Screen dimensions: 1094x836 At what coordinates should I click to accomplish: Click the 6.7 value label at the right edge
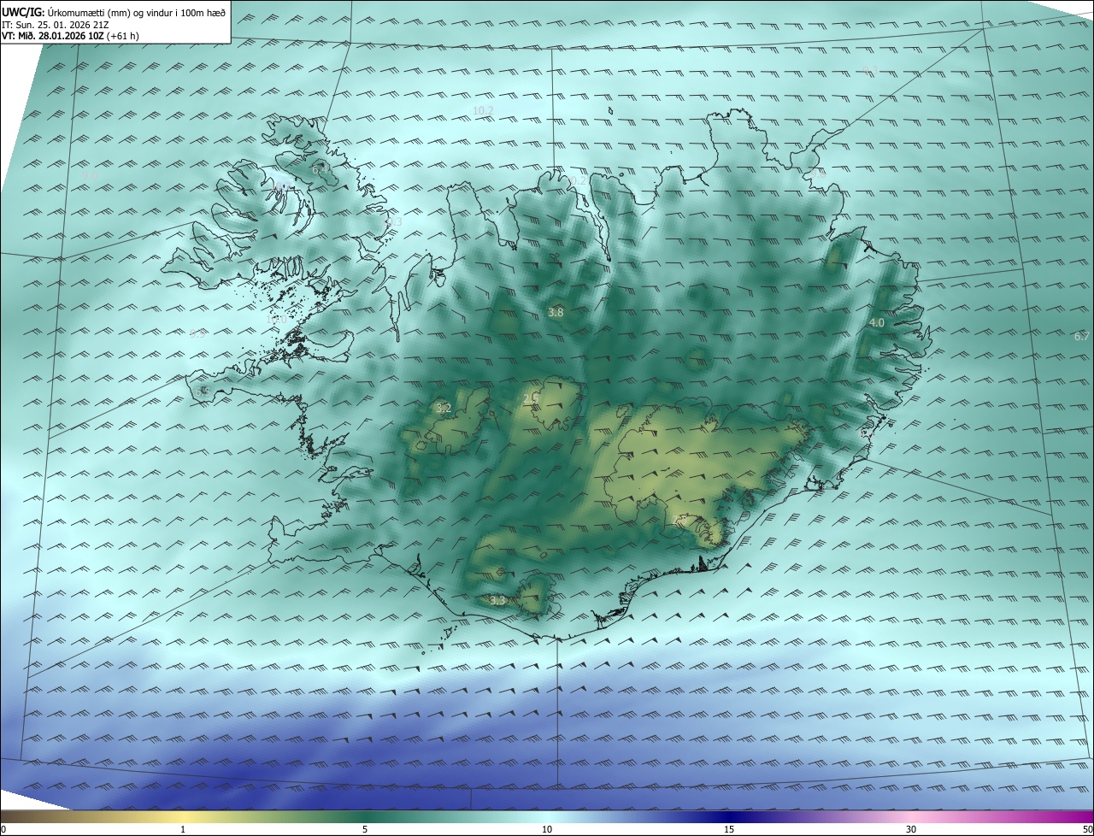click(1081, 336)
